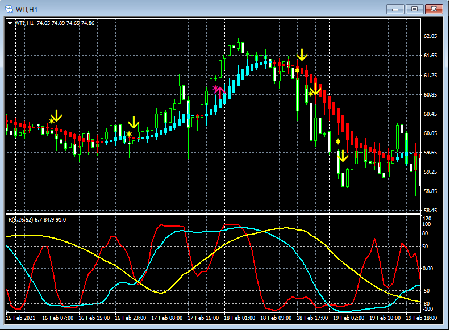Viewport: 450px width, 330px height.
Task: Close the WTI,H1 chart window
Action: [434, 9]
